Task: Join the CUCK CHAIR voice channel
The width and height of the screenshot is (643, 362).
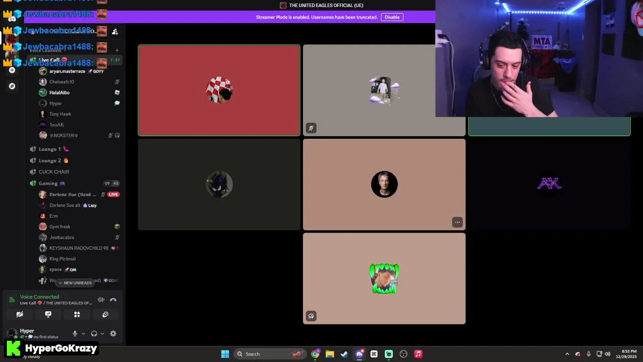Action: tap(74, 172)
